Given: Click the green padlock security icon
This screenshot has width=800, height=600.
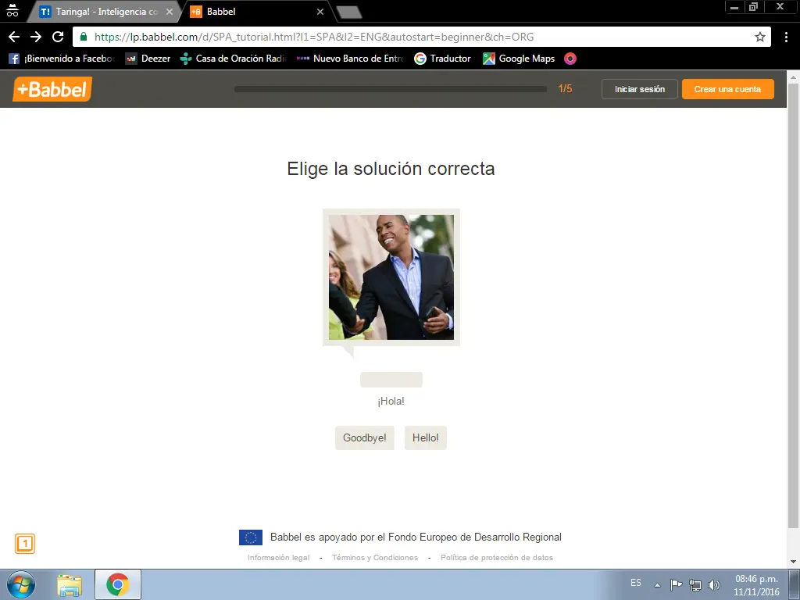Looking at the screenshot, I should coord(84,37).
